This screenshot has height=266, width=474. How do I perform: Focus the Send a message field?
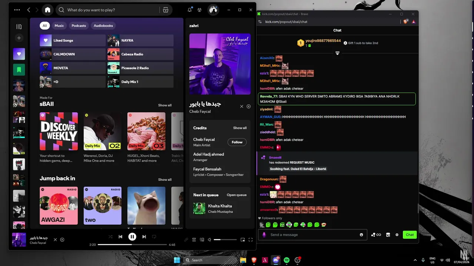(312, 235)
